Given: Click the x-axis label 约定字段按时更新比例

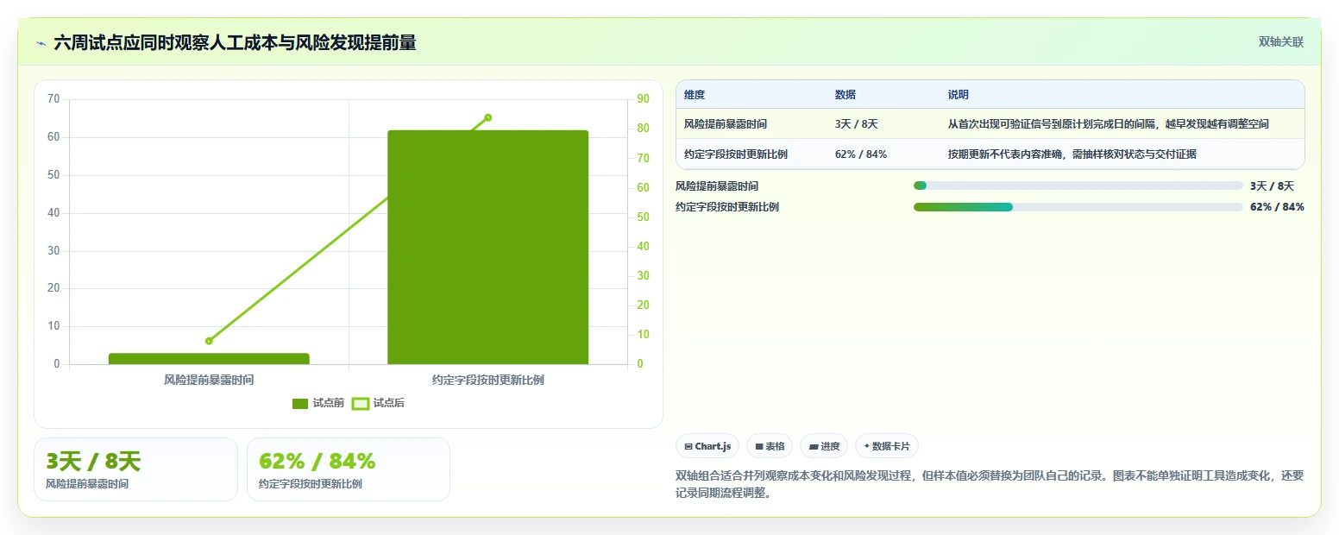Looking at the screenshot, I should click(x=487, y=380).
